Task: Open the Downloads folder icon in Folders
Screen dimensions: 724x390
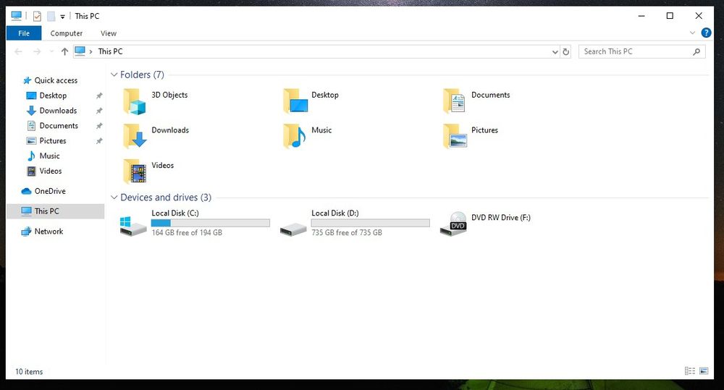Action: (135, 136)
